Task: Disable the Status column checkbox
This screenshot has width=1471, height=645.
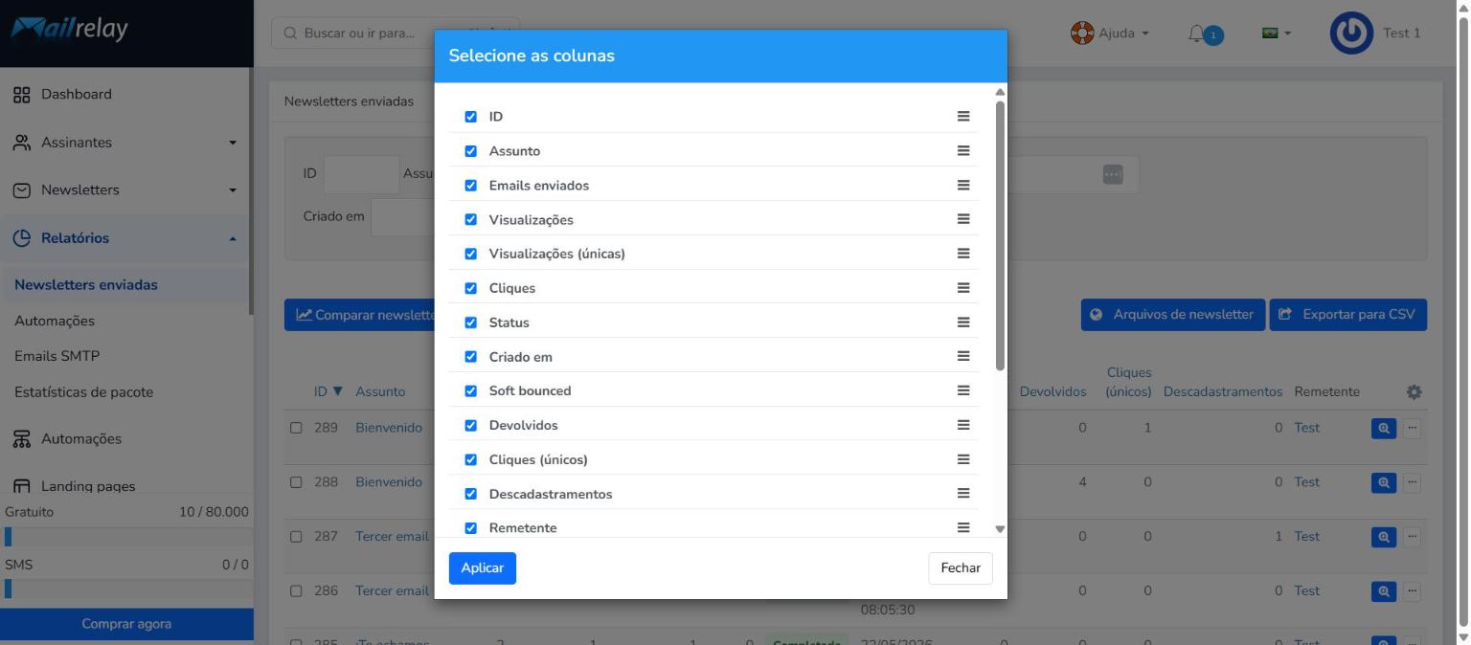Action: 470,322
